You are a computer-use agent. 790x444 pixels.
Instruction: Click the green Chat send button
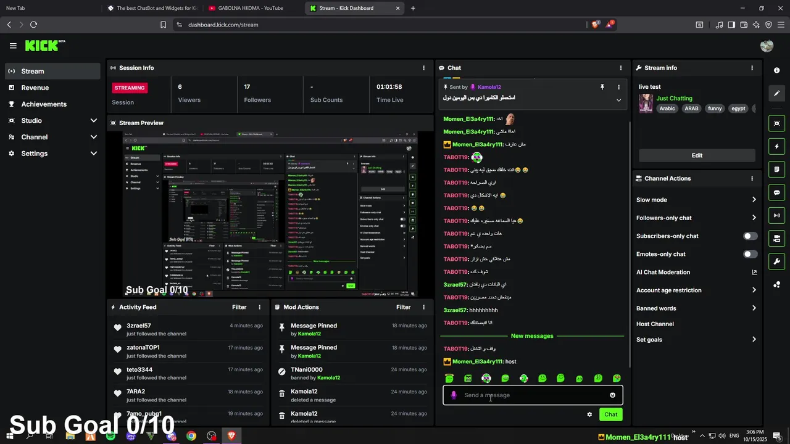pos(610,414)
